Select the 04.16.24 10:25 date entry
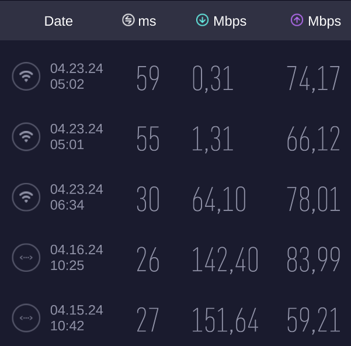The image size is (351, 346). tap(77, 258)
